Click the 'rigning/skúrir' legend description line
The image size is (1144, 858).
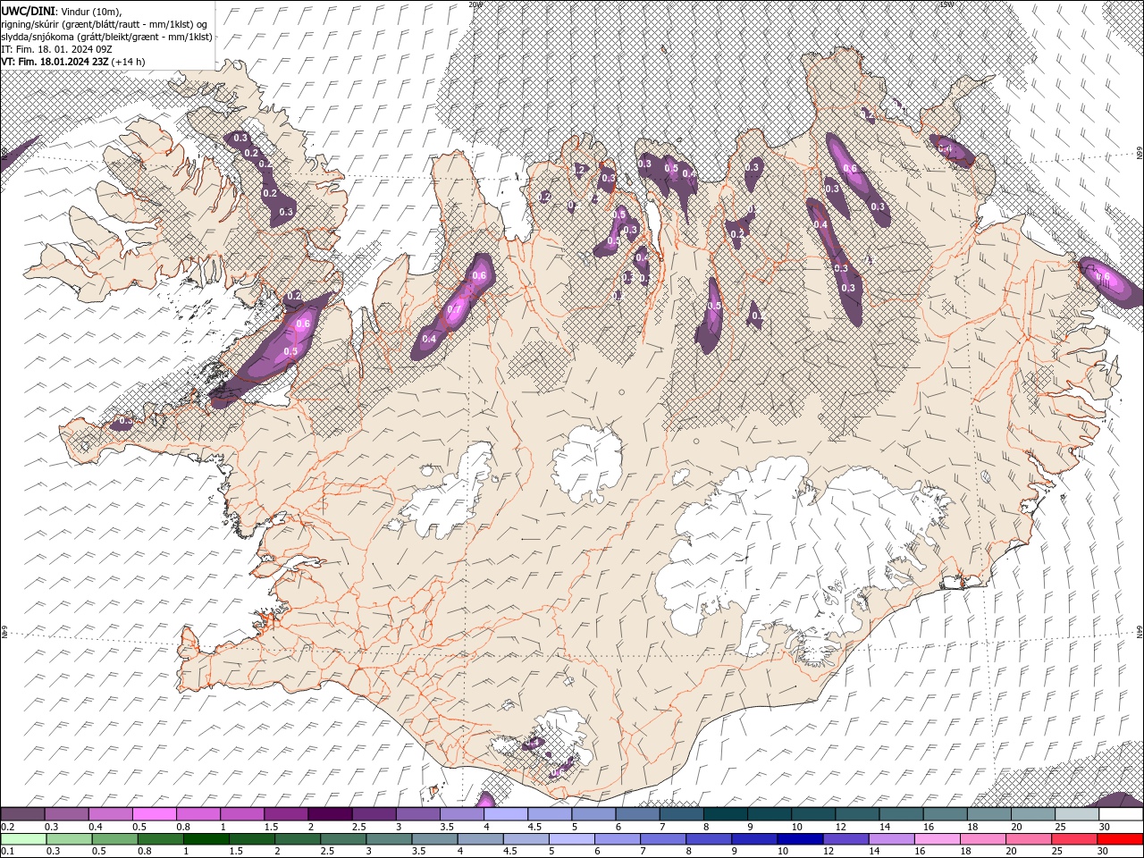105,23
